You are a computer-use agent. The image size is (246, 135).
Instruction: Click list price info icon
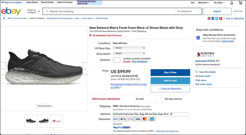coord(137,76)
